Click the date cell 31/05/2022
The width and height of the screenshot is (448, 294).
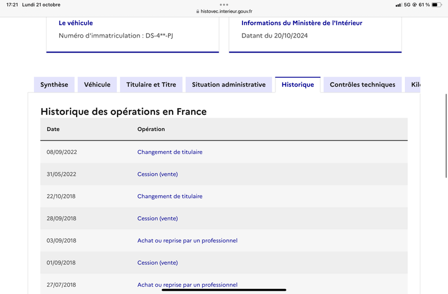pyautogui.click(x=62, y=174)
